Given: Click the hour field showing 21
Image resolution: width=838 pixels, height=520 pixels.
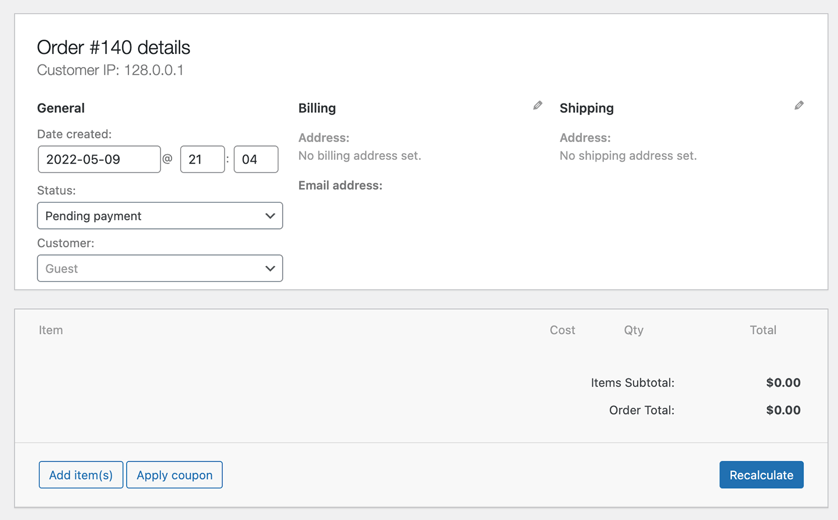Looking at the screenshot, I should tap(202, 159).
